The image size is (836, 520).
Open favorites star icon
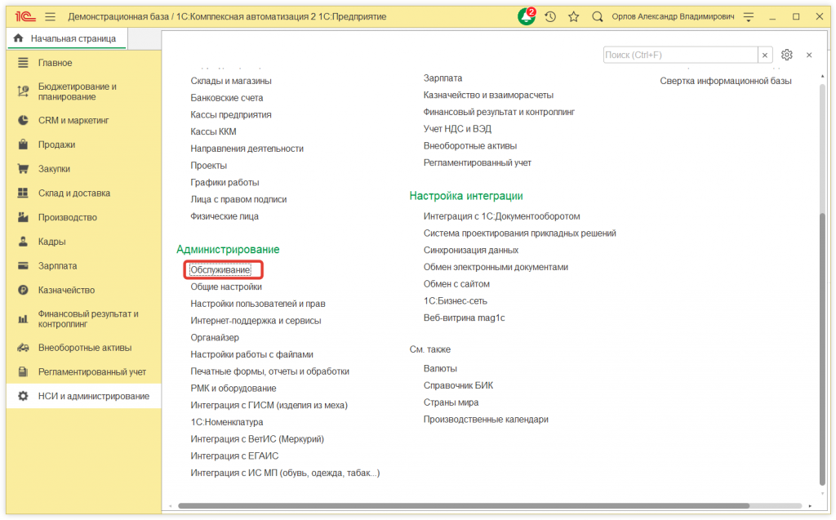click(573, 16)
